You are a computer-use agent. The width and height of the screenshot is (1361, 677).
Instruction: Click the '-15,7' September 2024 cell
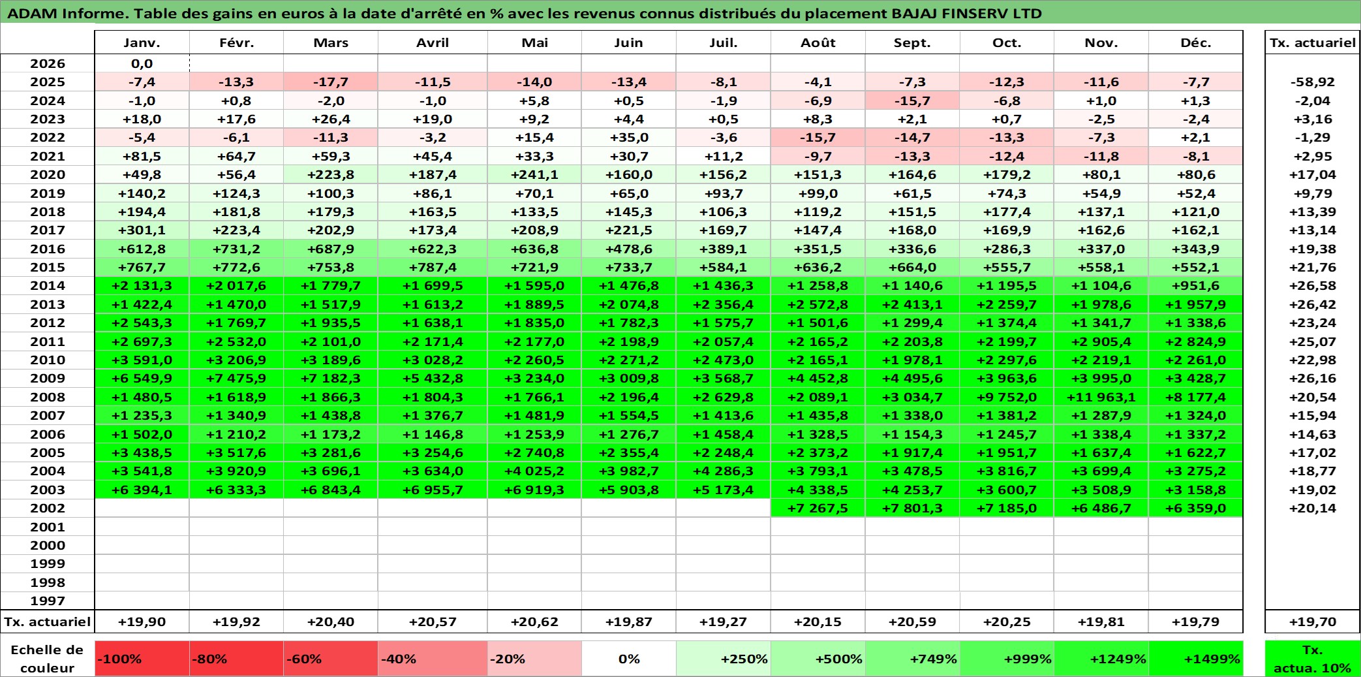click(912, 101)
